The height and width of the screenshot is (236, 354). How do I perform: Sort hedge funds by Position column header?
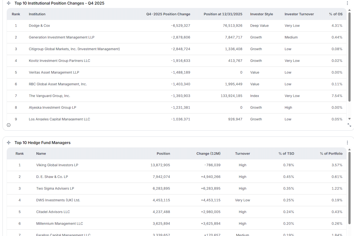[x=163, y=153]
